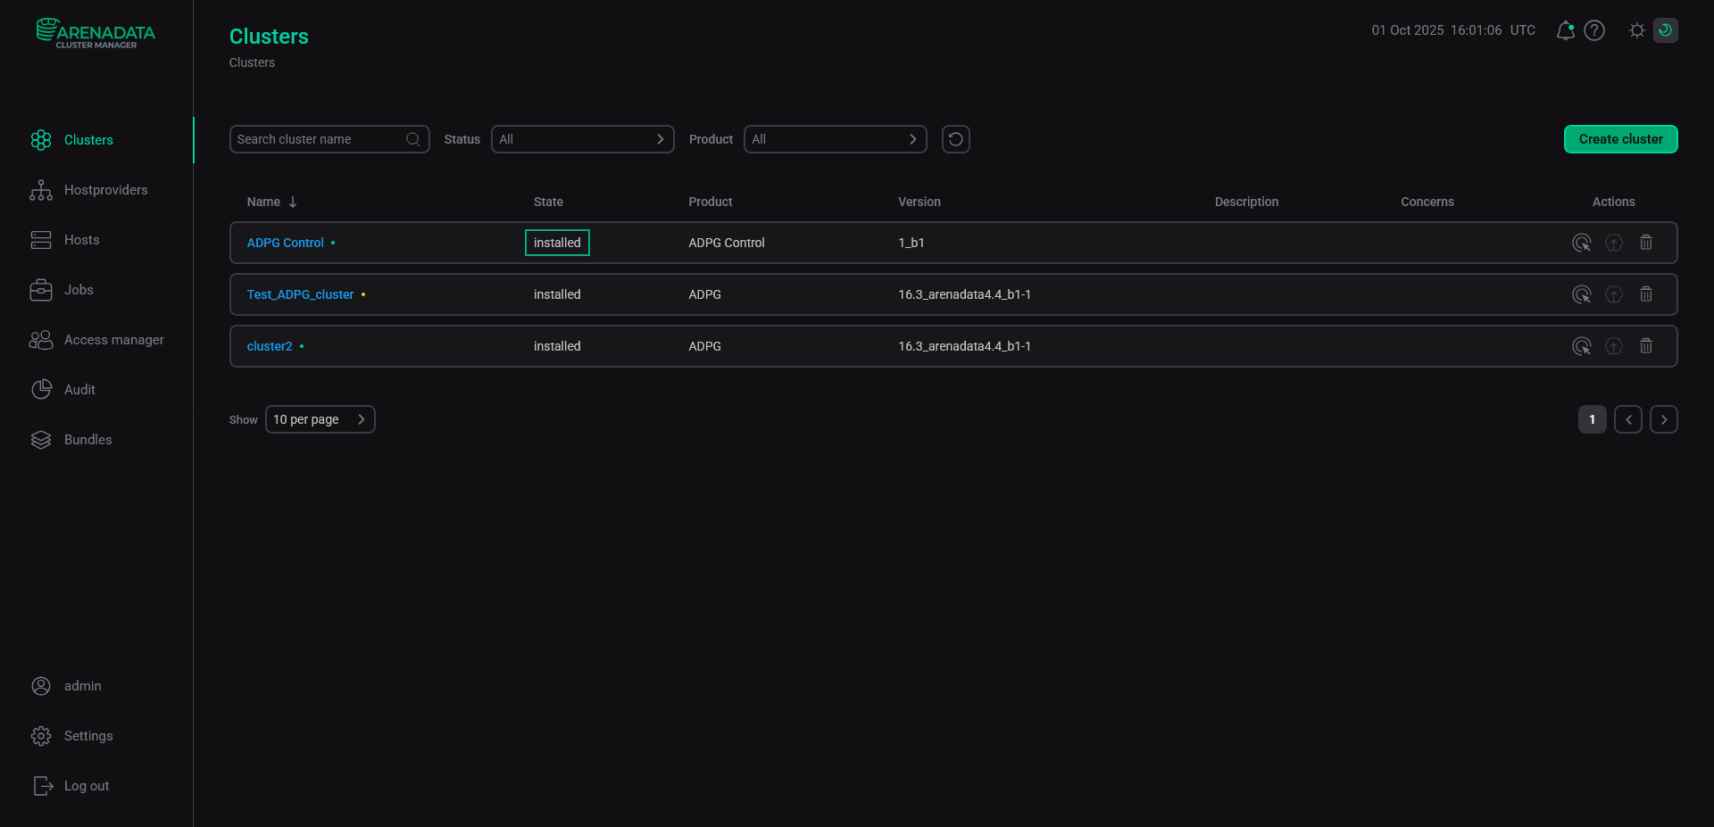Open upgrade options for Test_ADPG_cluster

point(1614,294)
